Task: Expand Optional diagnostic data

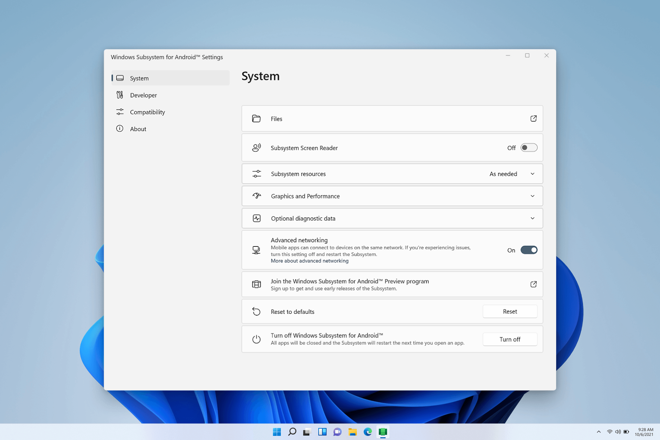Action: point(532,218)
